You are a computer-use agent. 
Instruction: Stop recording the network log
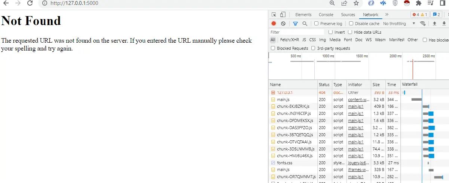pyautogui.click(x=274, y=24)
